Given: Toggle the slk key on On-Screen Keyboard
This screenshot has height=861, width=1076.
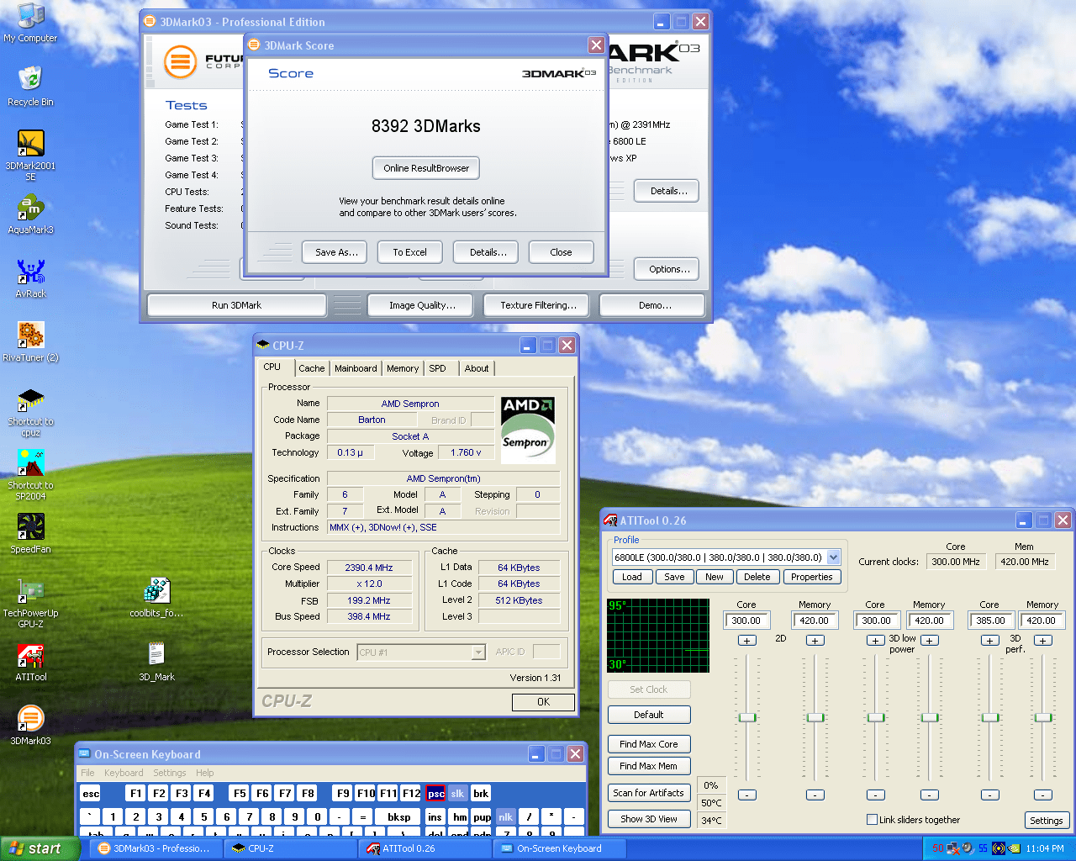Looking at the screenshot, I should (457, 793).
